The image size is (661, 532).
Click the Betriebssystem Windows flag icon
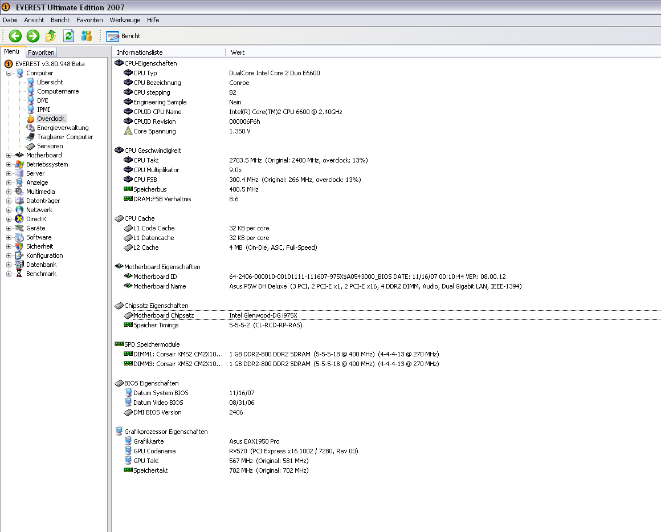tap(19, 164)
